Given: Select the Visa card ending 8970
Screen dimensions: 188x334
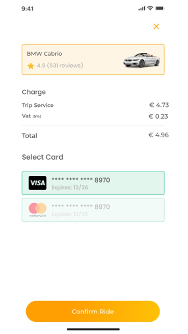Looking at the screenshot, I should click(x=105, y=183).
